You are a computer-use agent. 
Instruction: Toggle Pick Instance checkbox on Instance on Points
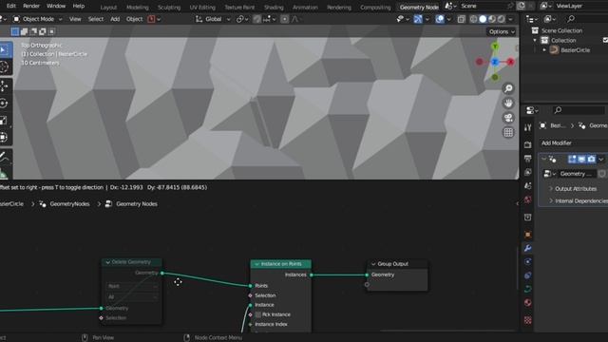point(258,314)
